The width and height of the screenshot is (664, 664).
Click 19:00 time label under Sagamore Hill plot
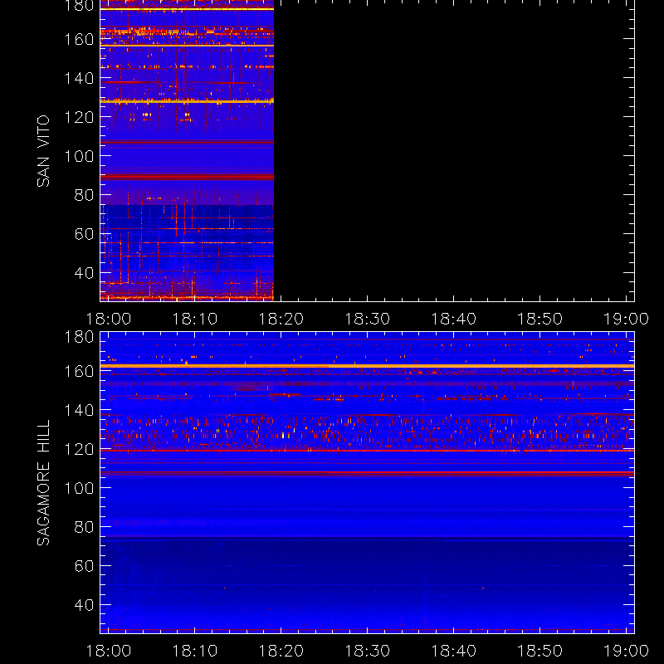click(x=626, y=651)
